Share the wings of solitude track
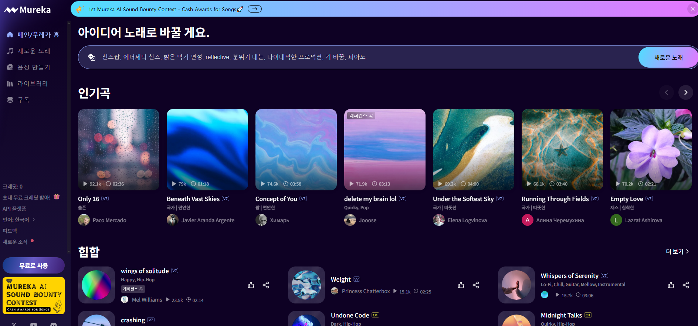 (266, 285)
